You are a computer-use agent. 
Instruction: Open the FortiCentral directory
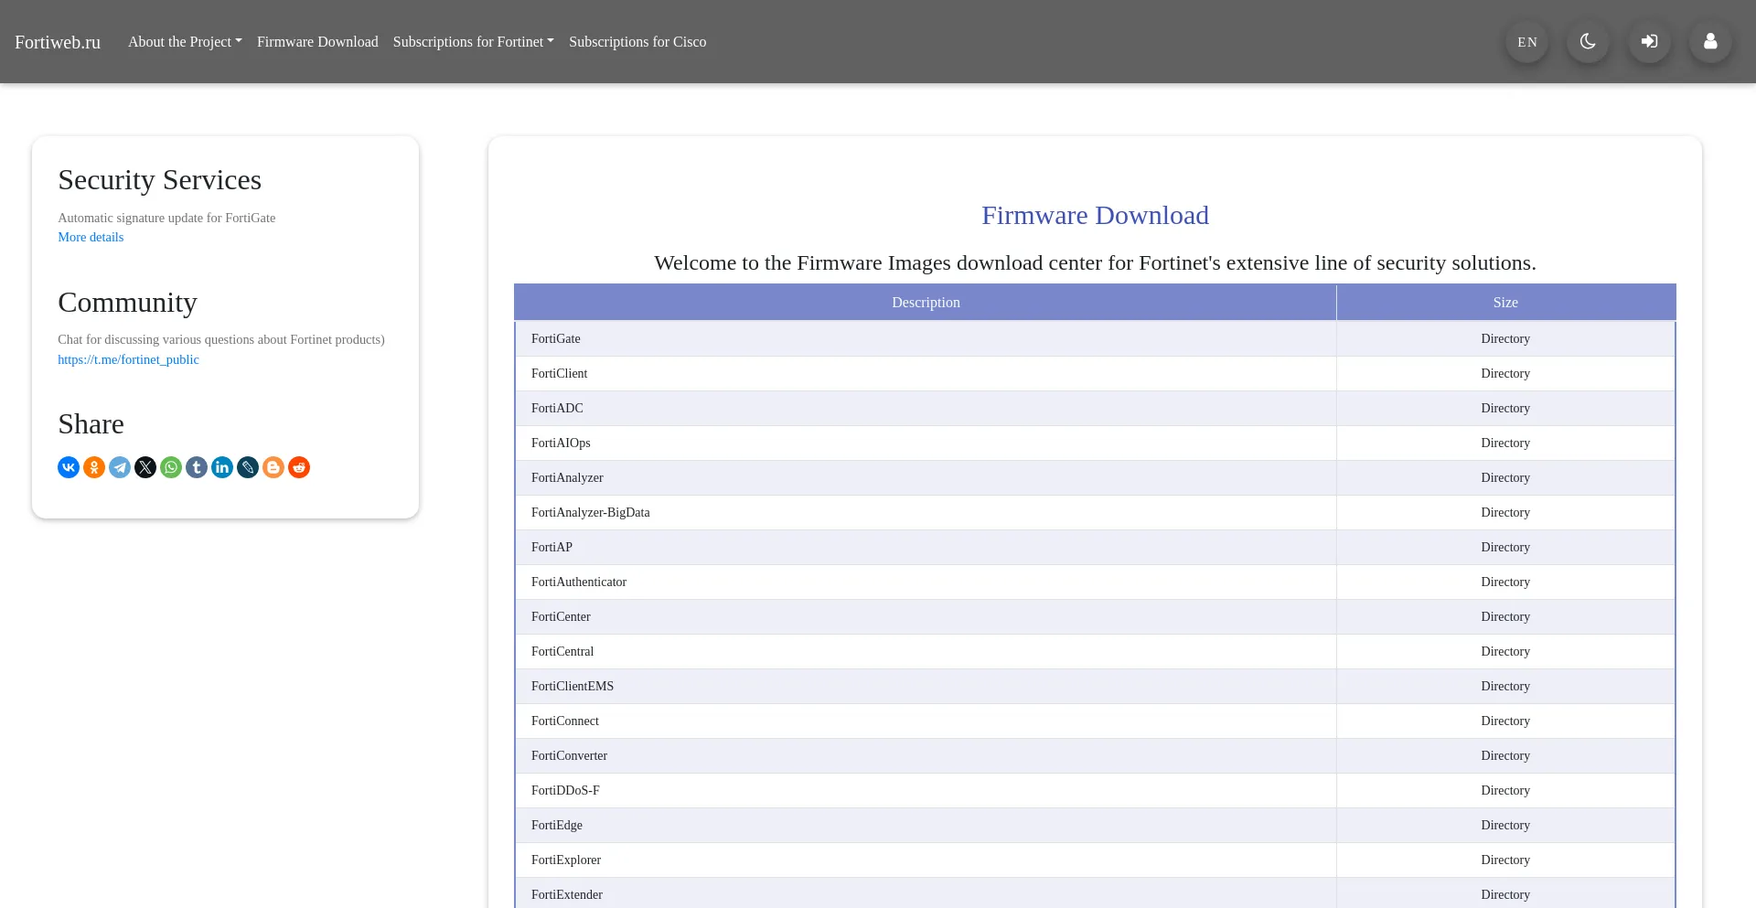(x=562, y=651)
